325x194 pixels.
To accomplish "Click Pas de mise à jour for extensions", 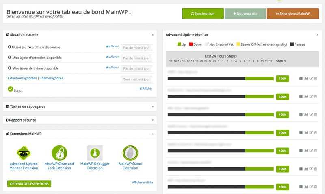I will coord(136,58).
